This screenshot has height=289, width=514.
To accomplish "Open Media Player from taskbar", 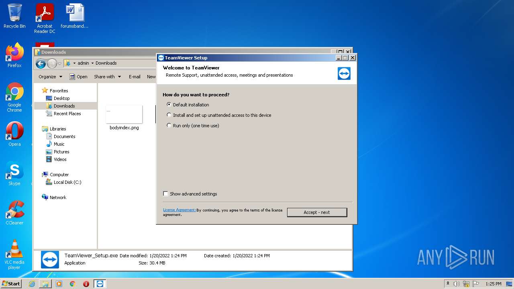I will click(59, 284).
